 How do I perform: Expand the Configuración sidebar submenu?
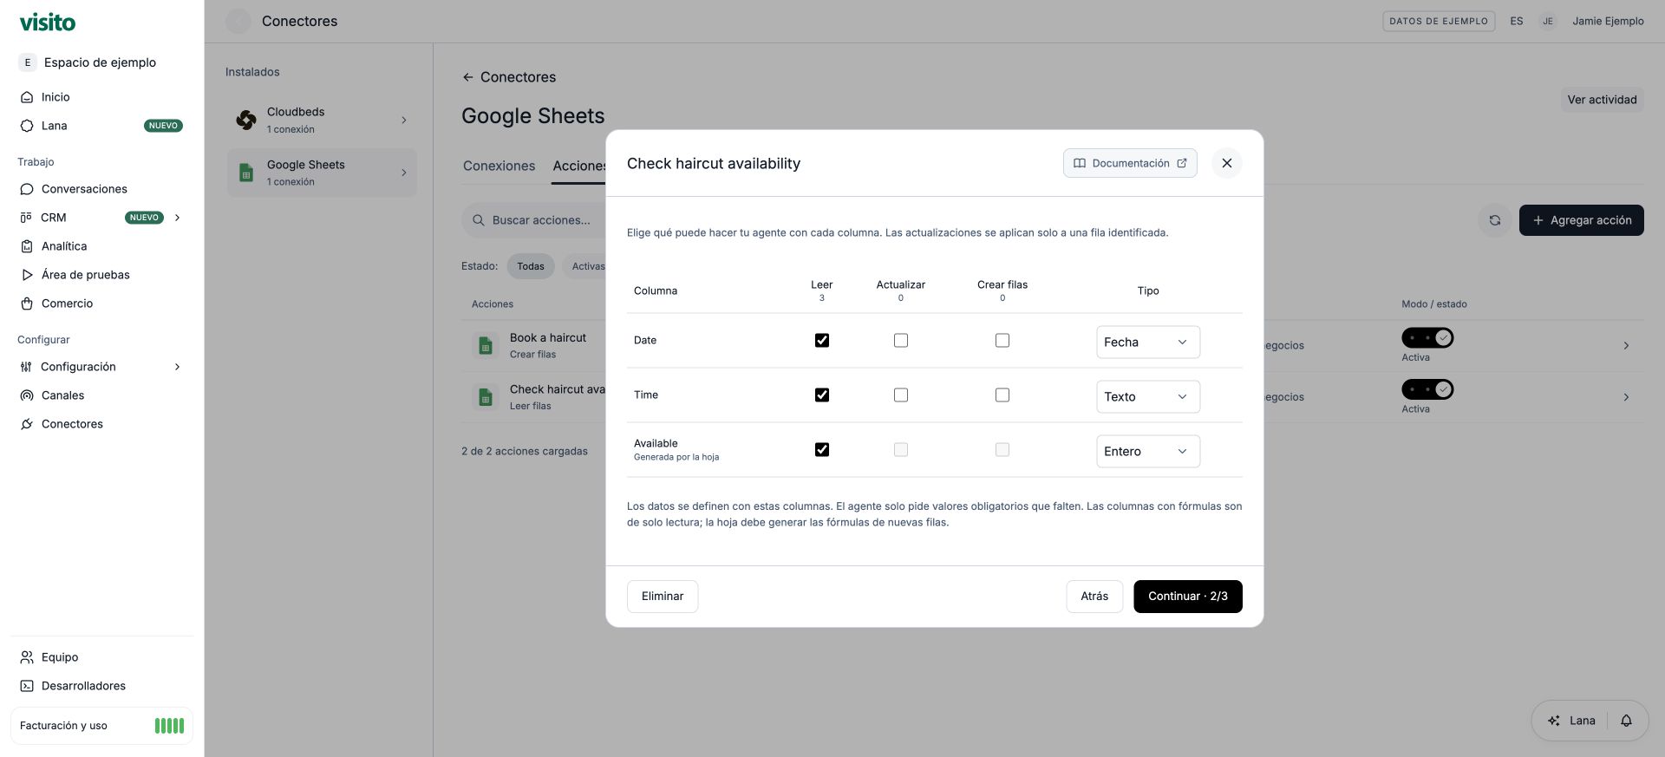point(177,367)
